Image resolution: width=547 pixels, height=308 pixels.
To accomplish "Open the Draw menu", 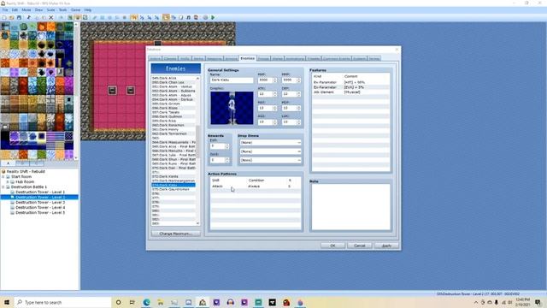I will (38, 9).
